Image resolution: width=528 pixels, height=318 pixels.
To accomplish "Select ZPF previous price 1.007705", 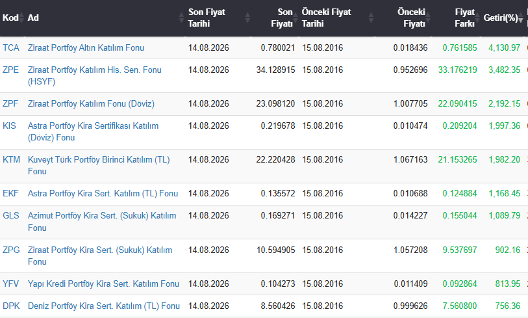I will (x=410, y=103).
